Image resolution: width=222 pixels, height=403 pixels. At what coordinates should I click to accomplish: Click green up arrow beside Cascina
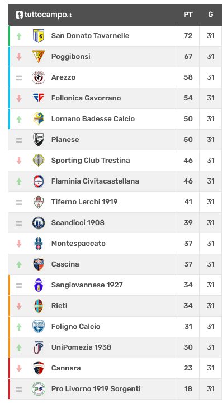pos(19,264)
